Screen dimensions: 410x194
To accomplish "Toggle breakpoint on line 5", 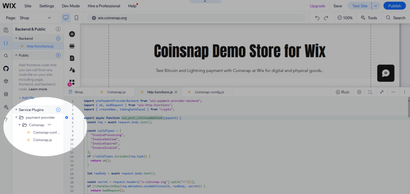I will coord(66,118).
